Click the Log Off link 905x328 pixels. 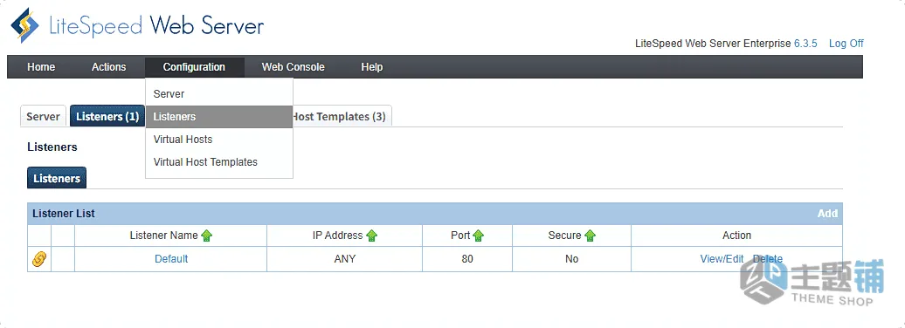point(846,44)
